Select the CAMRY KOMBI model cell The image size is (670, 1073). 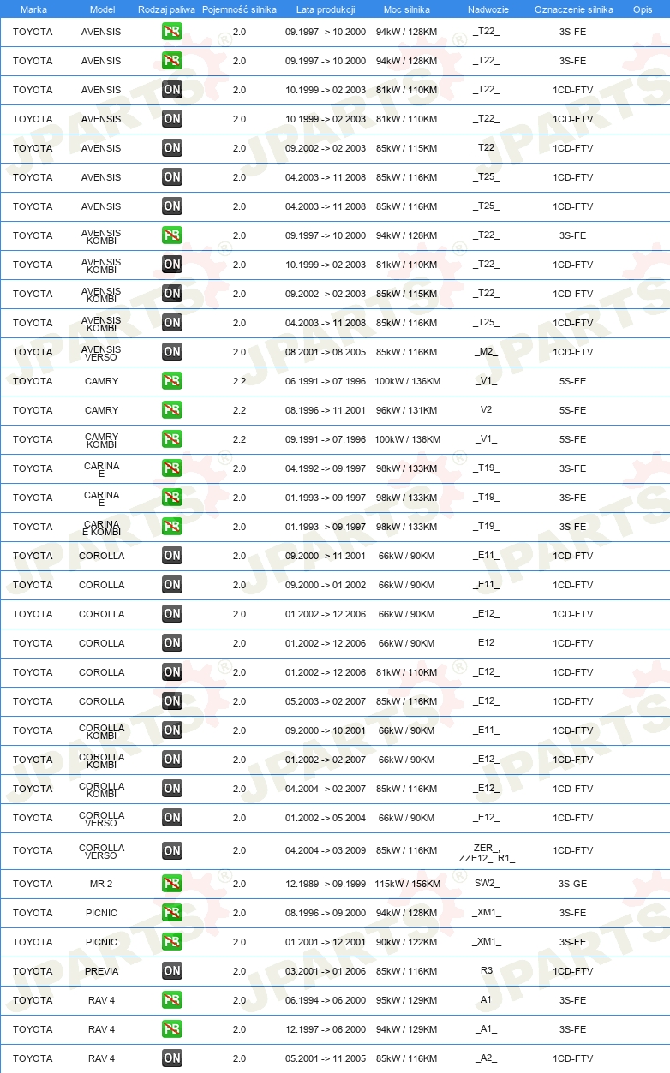click(x=102, y=439)
